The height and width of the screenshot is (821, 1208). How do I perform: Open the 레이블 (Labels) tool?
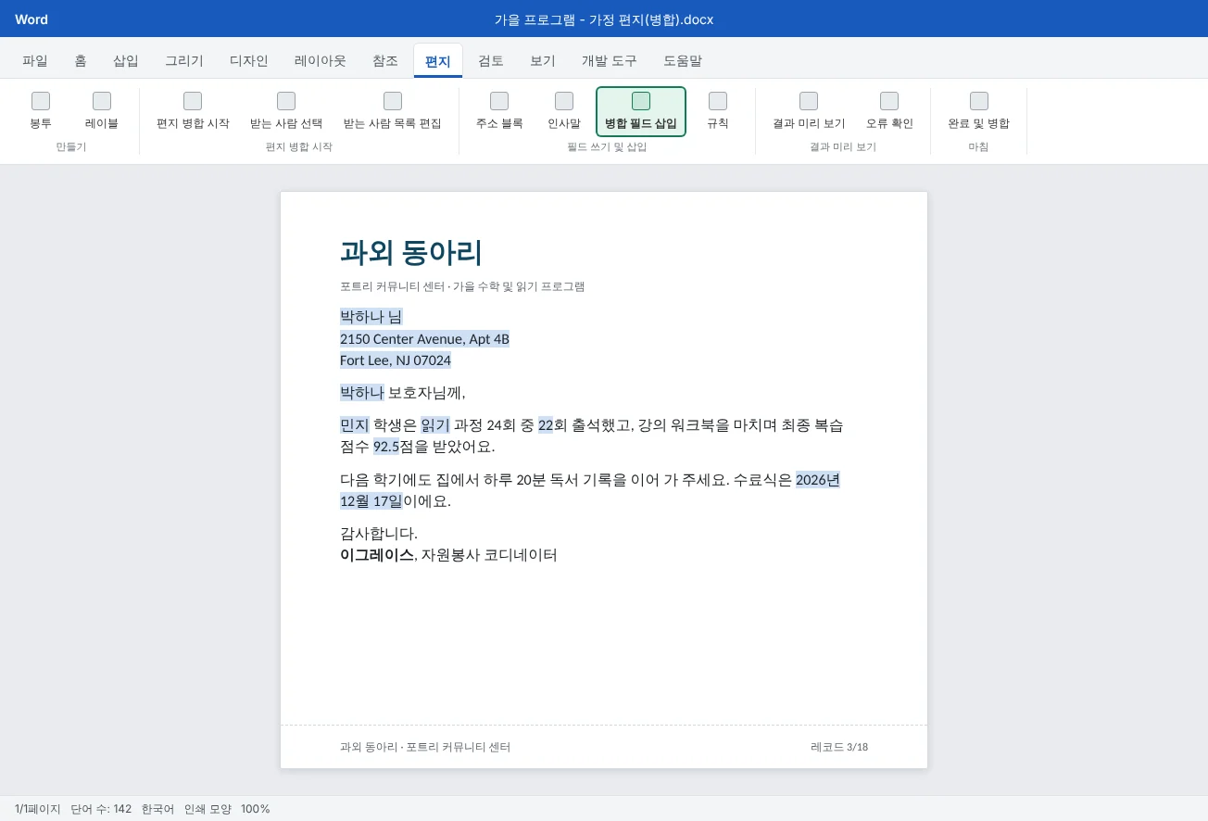point(102,112)
